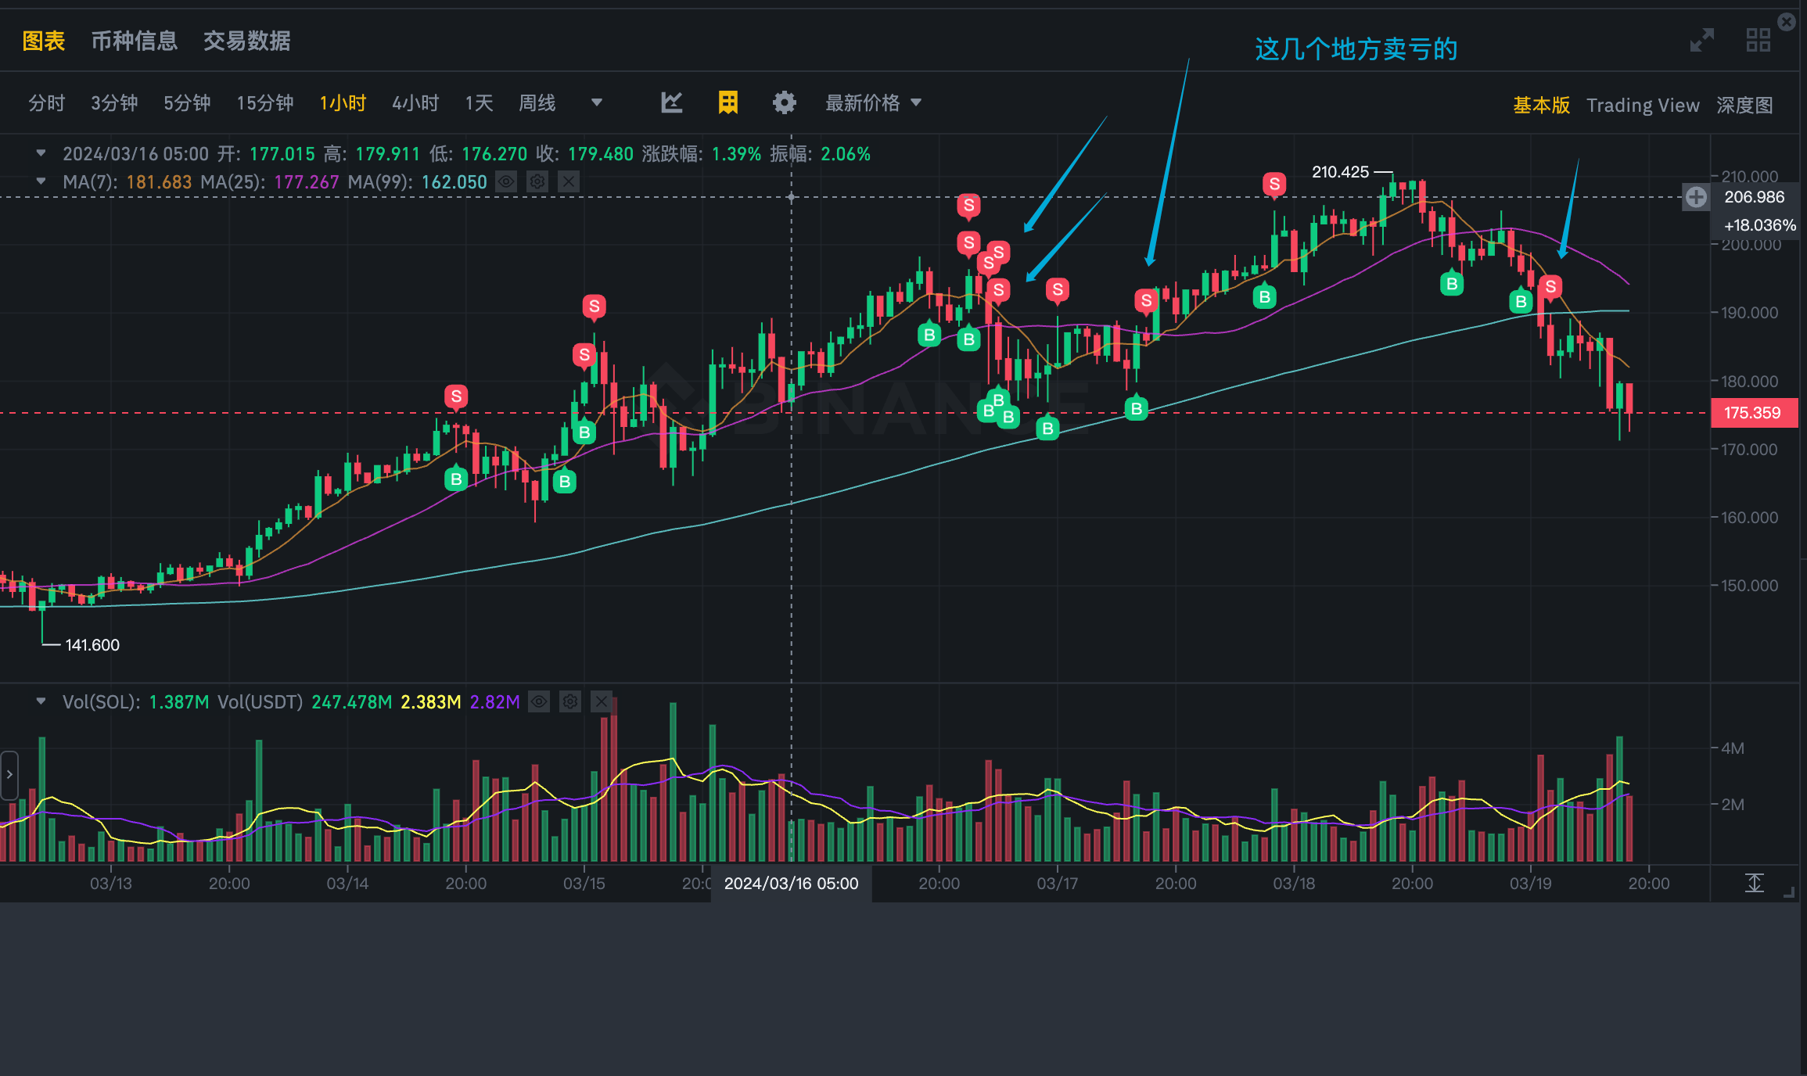Click the red current price label 175.359

pos(1754,413)
